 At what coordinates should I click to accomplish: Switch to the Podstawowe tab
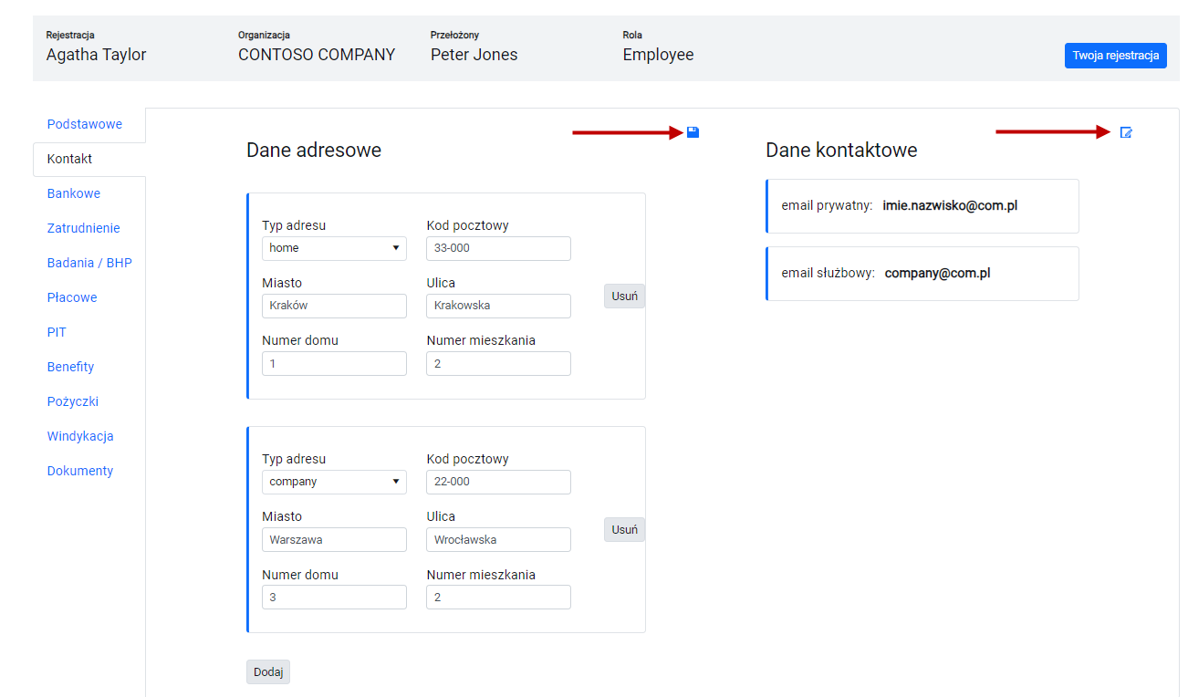(x=85, y=124)
